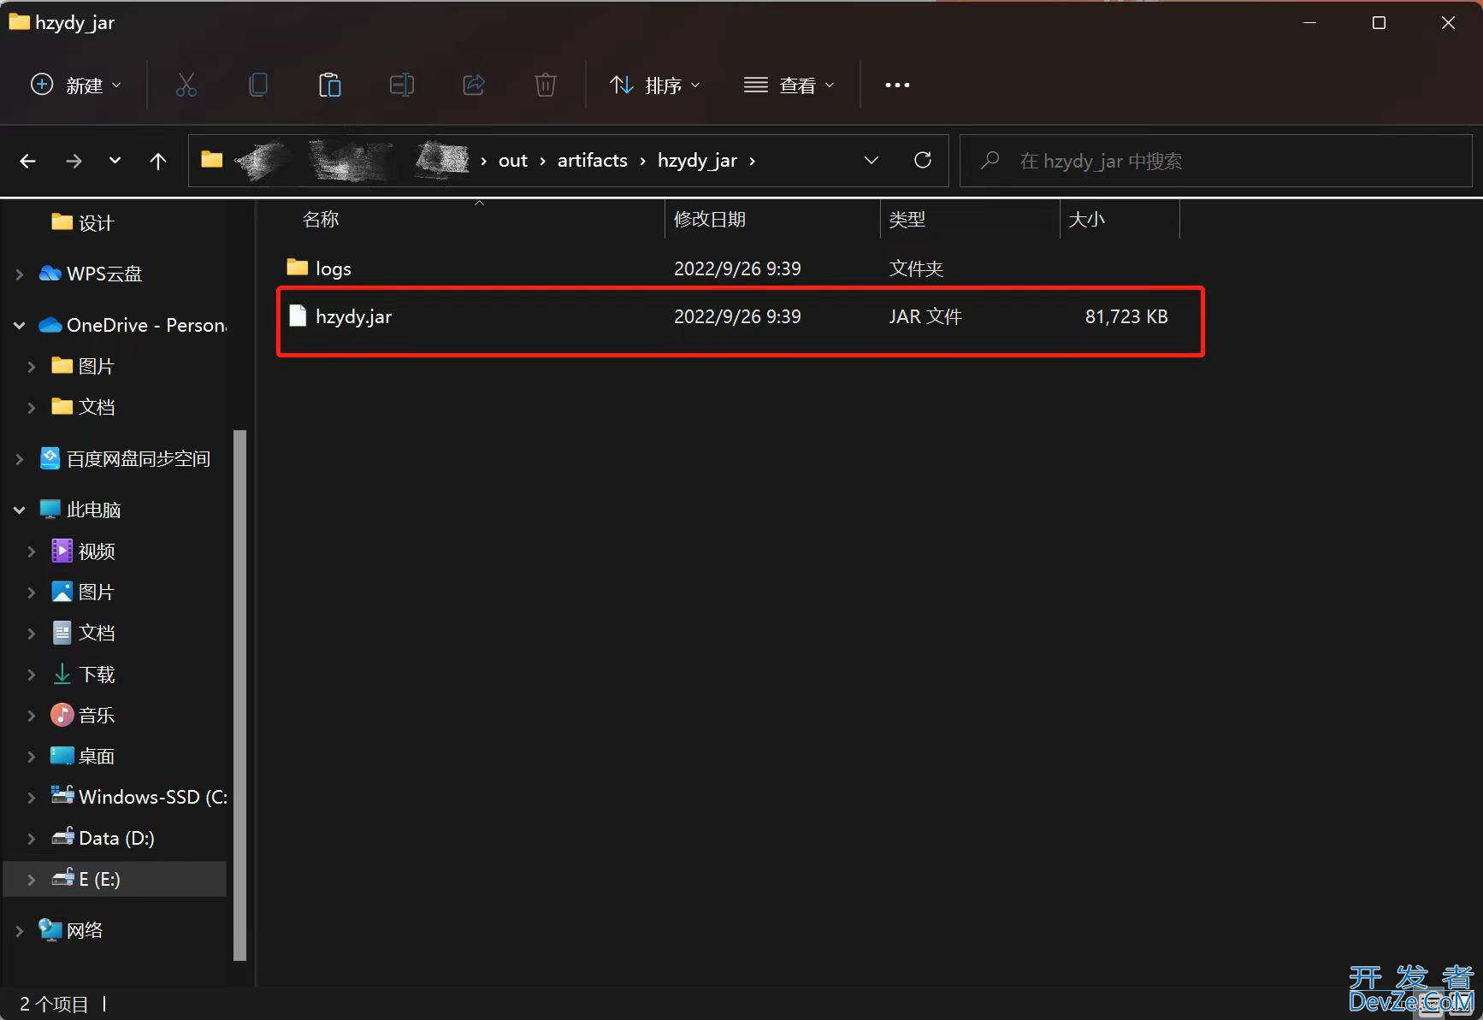This screenshot has height=1020, width=1483.
Task: Click 'hzydy_jar' breadcrumb segment
Action: (x=697, y=161)
